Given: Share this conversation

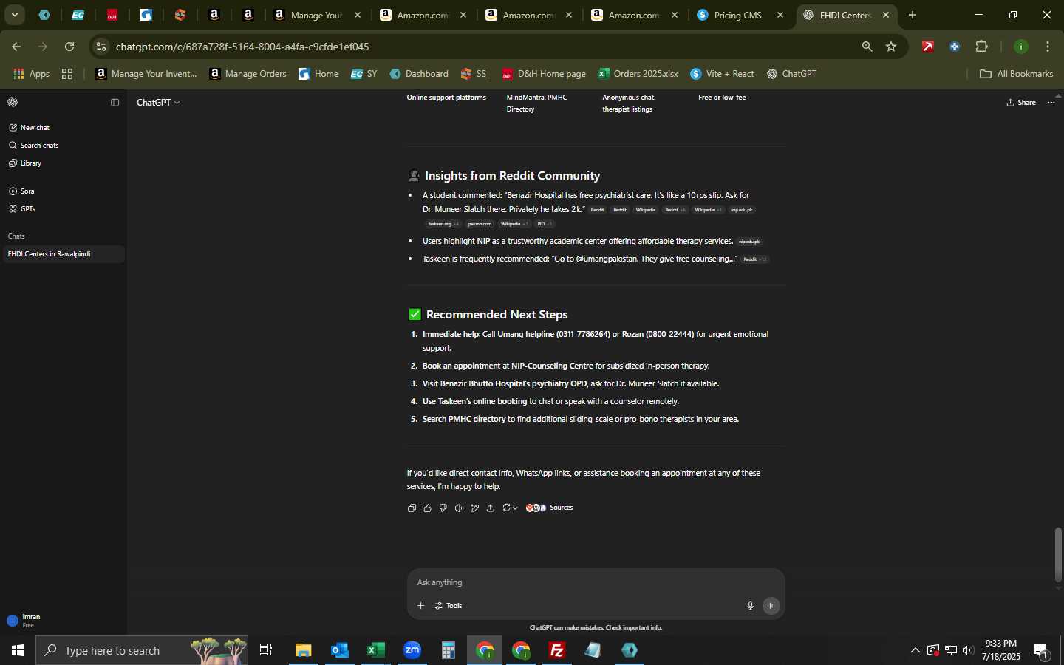Looking at the screenshot, I should point(1021,103).
